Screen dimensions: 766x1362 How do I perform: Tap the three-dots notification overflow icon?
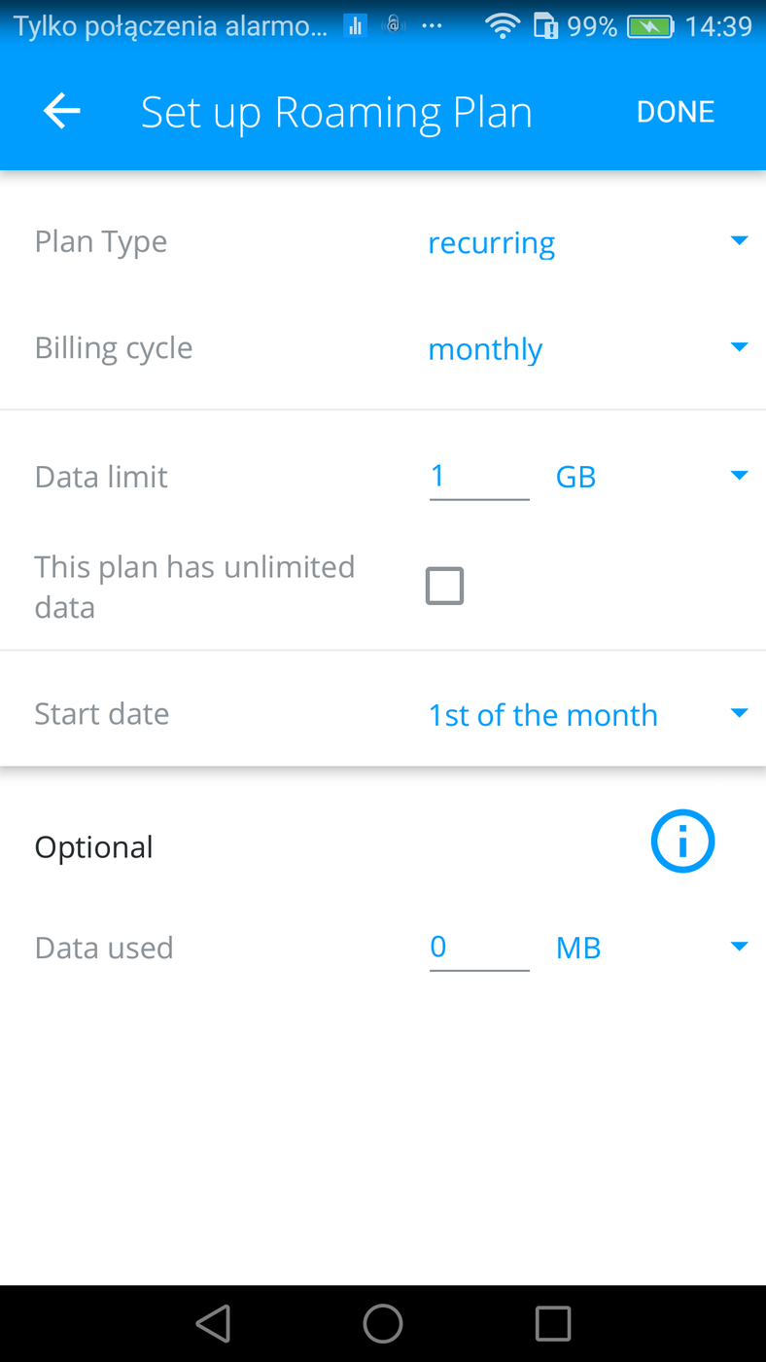pos(432,26)
